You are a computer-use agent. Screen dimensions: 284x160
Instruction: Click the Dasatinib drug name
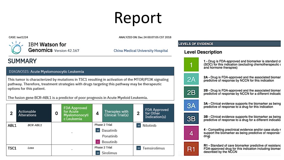pyautogui.click(x=109, y=130)
